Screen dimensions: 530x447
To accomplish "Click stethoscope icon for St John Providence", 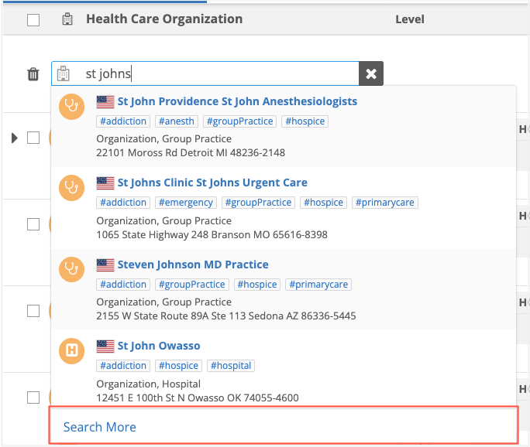I will coord(71,105).
